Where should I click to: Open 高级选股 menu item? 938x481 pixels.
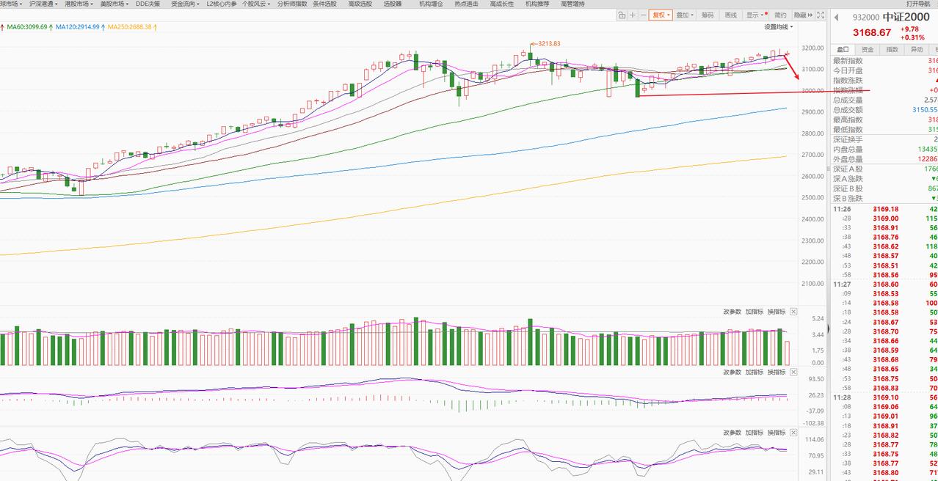click(x=360, y=4)
